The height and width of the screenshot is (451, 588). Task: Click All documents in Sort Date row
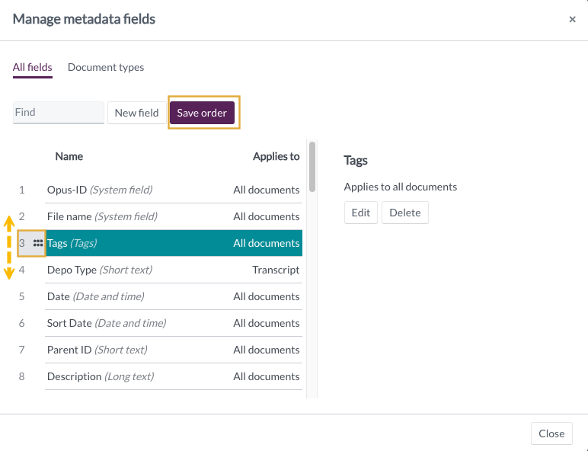click(x=267, y=323)
